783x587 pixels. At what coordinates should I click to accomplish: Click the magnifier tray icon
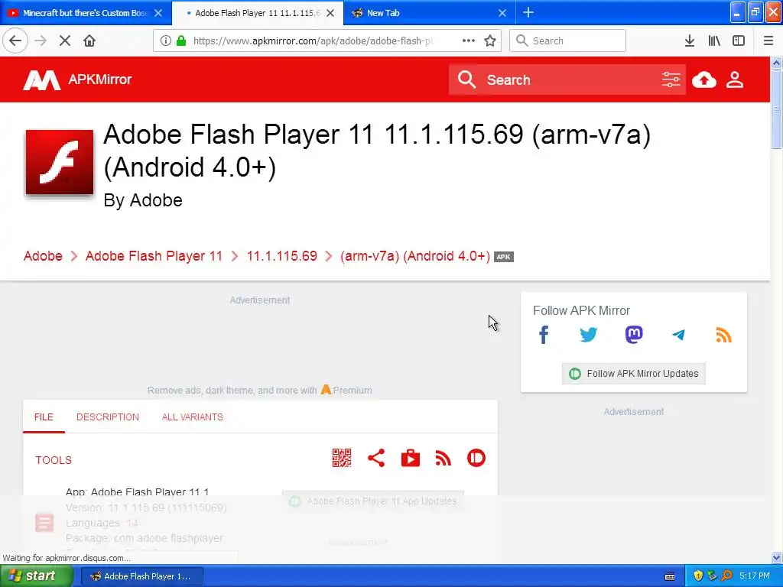pyautogui.click(x=726, y=576)
